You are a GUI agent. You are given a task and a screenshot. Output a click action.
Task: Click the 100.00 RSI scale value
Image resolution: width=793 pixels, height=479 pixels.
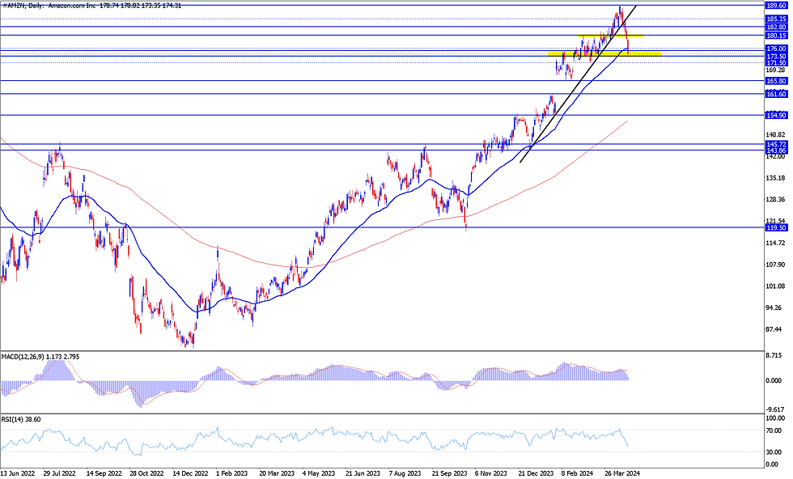[x=775, y=419]
